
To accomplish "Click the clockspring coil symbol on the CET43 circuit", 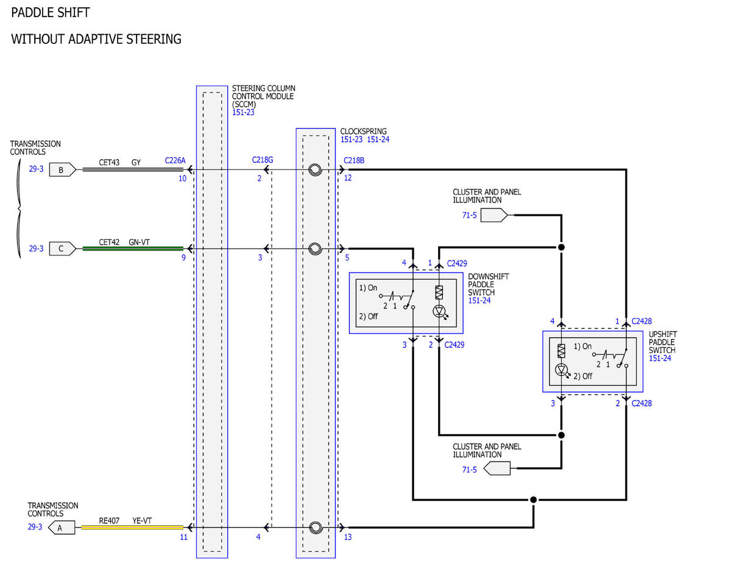I will [315, 170].
